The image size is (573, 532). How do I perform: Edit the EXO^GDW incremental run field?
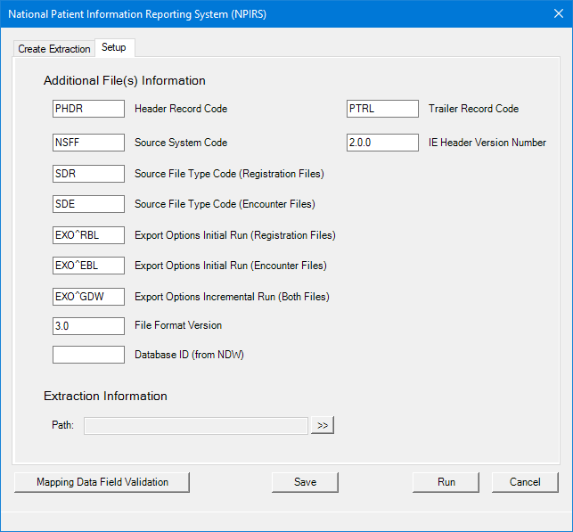(88, 297)
